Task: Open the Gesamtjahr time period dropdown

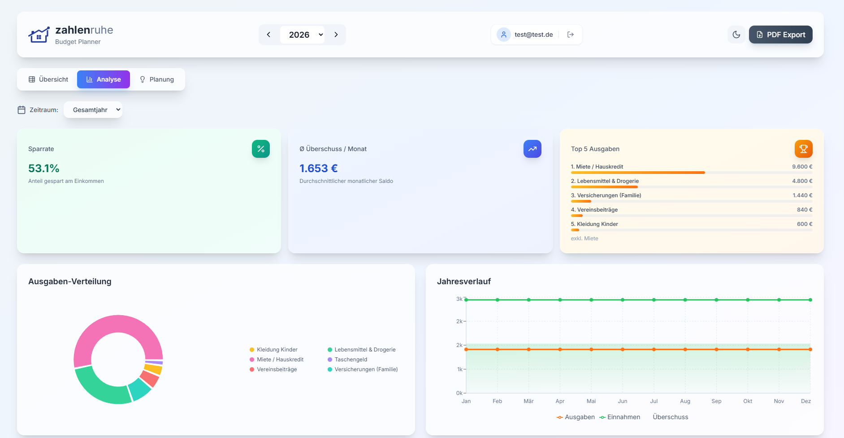Action: pos(93,109)
